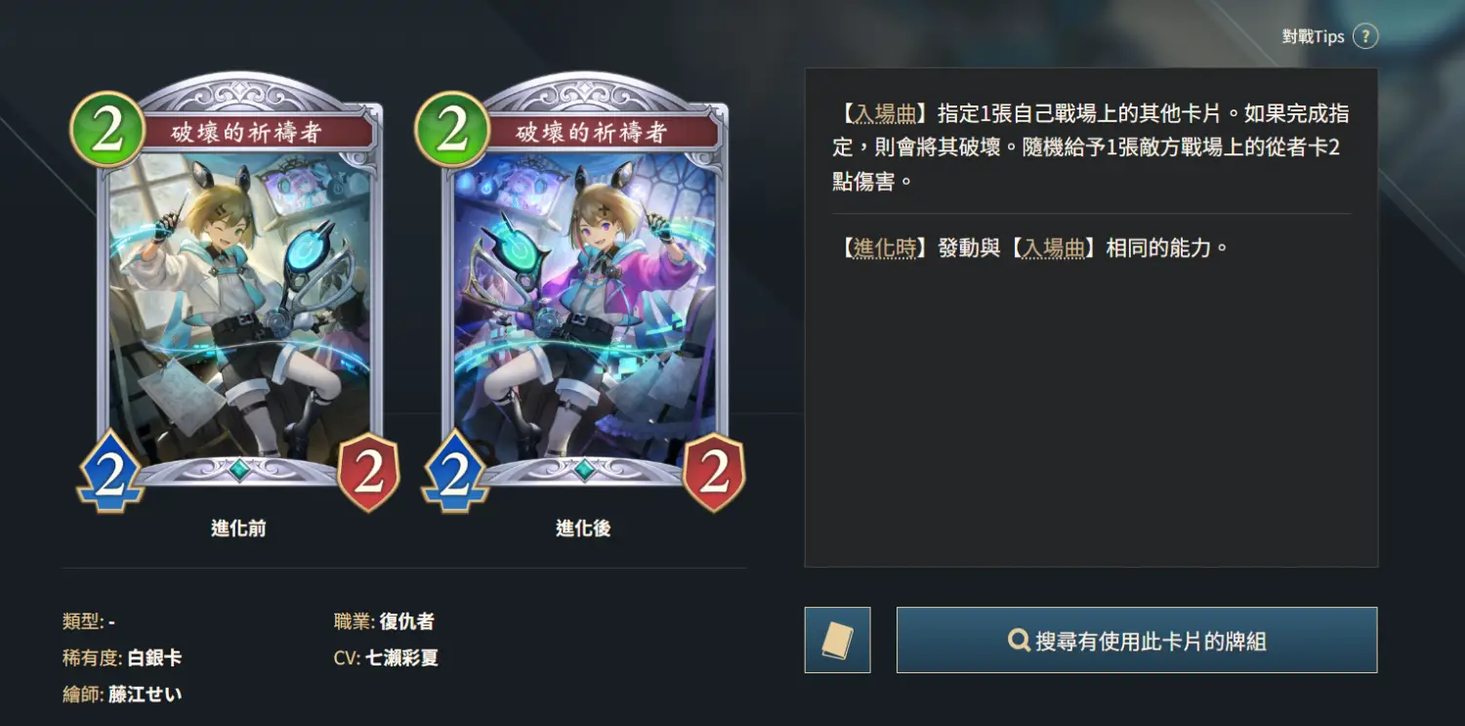Select the unevolved 破壞的祈禱者 card art
This screenshot has height=726, width=1465.
click(239, 288)
